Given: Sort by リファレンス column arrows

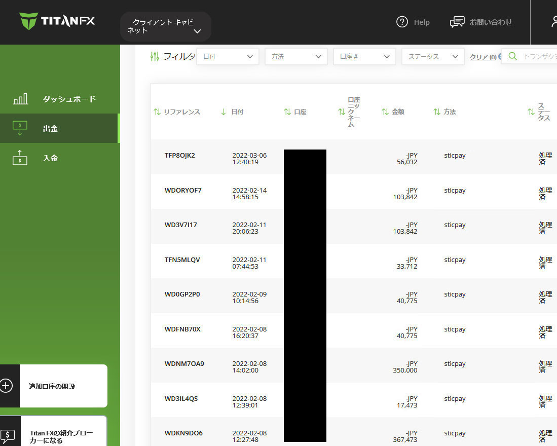Looking at the screenshot, I should pyautogui.click(x=157, y=112).
